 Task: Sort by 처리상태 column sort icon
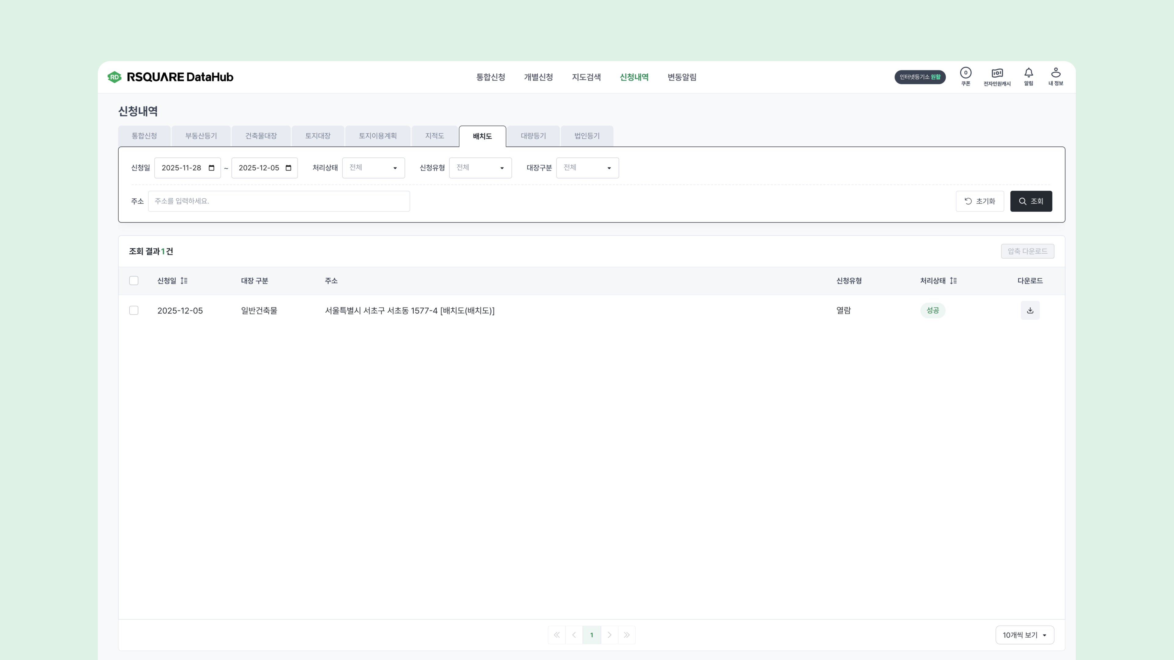953,280
